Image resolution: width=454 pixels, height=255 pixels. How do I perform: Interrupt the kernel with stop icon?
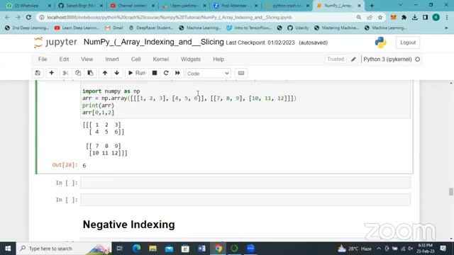155,73
